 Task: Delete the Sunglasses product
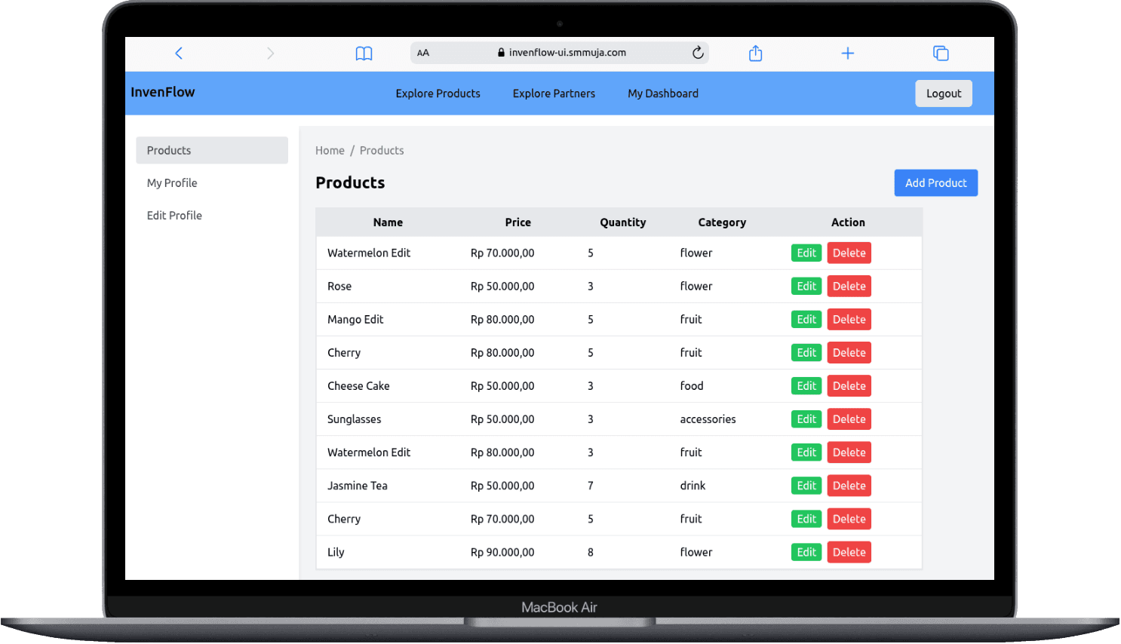coord(849,419)
